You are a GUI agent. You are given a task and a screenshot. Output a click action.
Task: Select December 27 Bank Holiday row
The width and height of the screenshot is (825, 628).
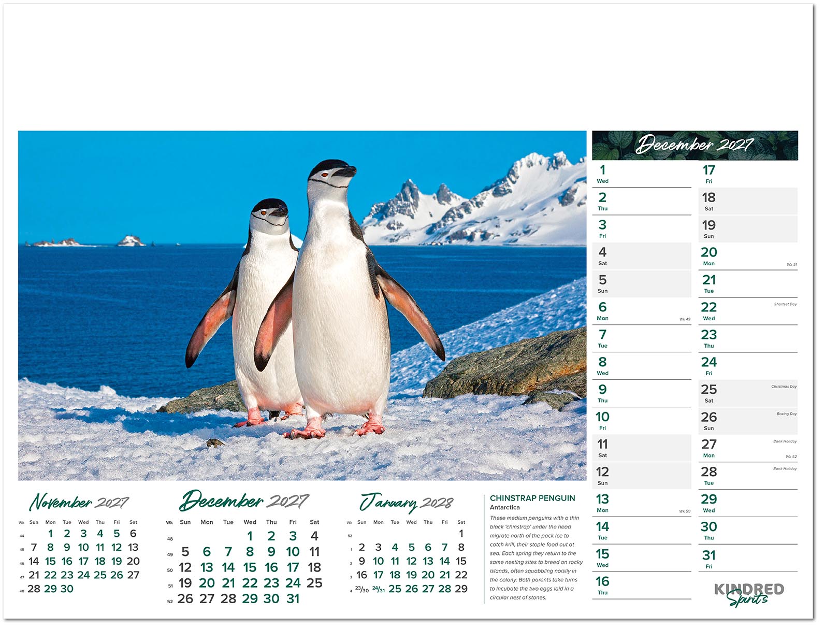pos(748,449)
